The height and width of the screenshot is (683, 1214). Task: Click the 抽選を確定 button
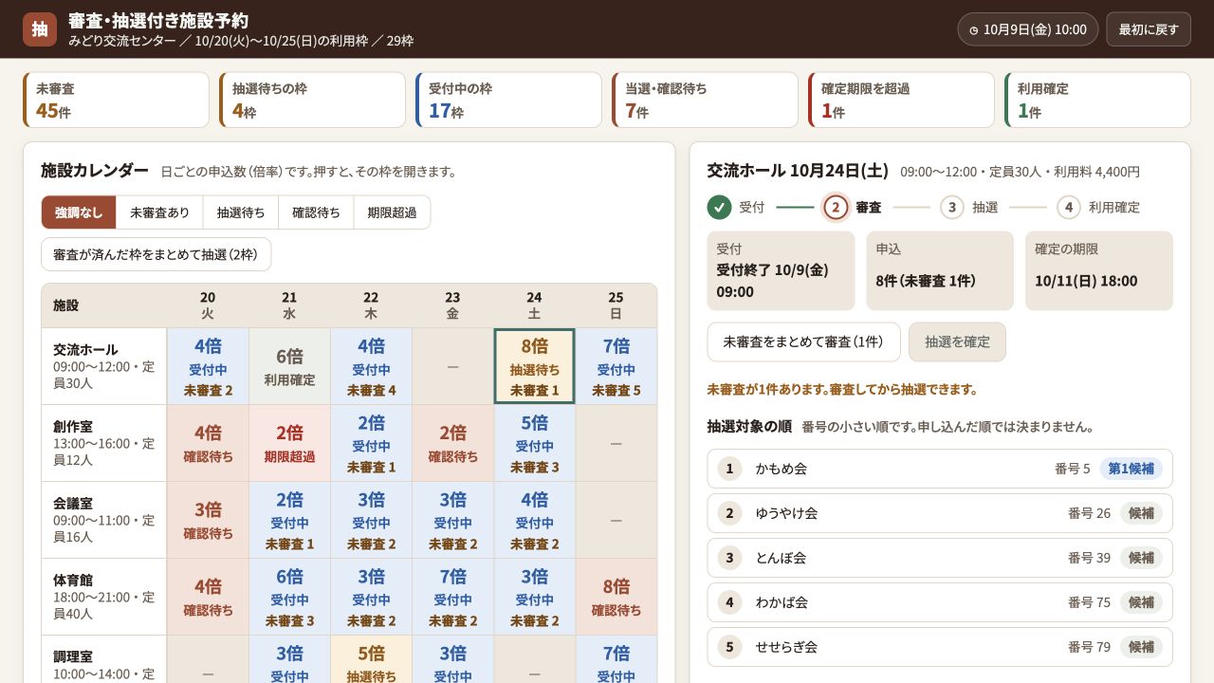click(957, 341)
